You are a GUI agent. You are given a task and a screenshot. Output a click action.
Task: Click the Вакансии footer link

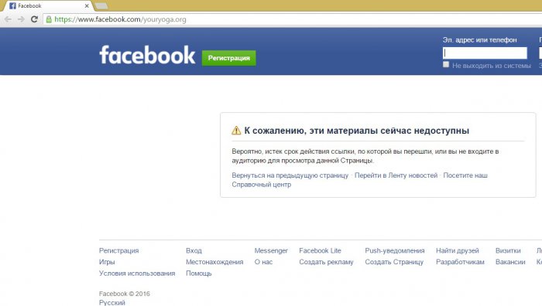[x=510, y=262]
